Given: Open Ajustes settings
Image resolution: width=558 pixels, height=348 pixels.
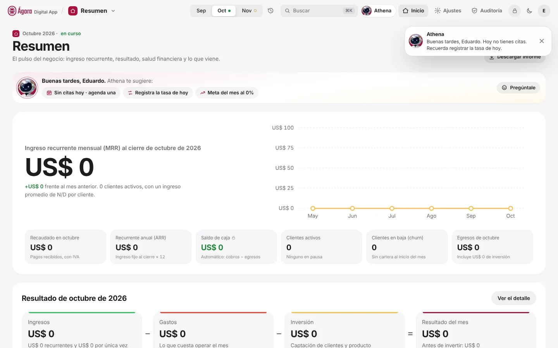Looking at the screenshot, I should (448, 11).
